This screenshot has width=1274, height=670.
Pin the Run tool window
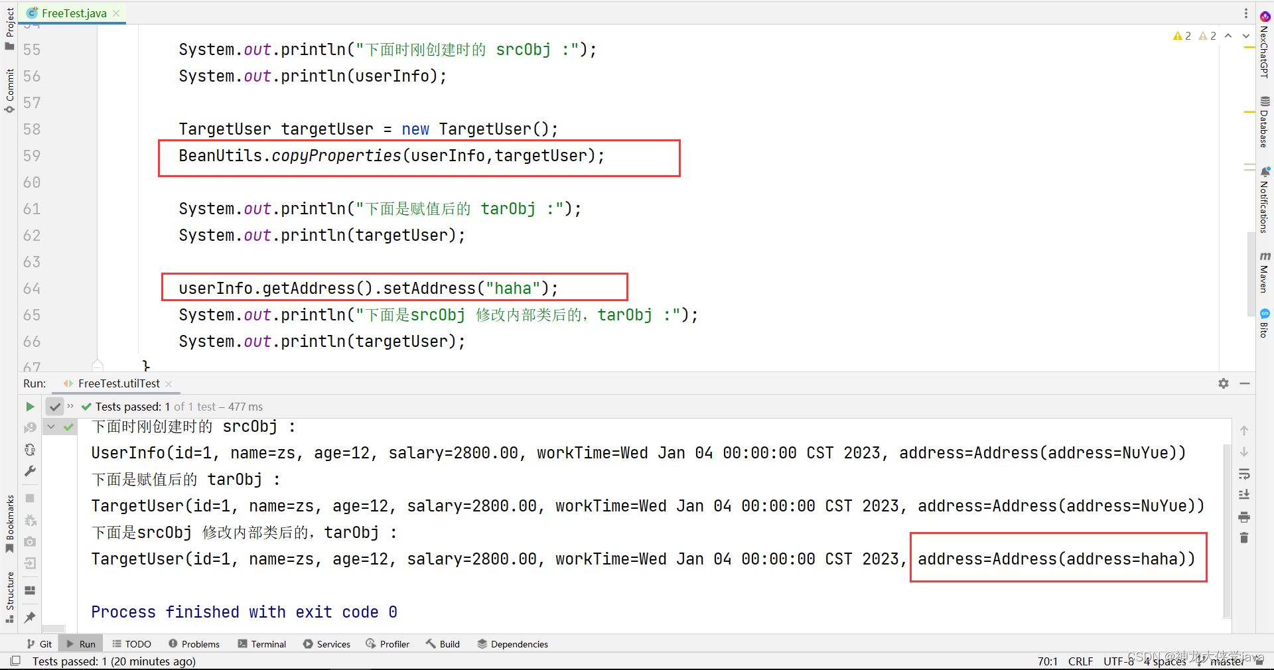point(30,615)
